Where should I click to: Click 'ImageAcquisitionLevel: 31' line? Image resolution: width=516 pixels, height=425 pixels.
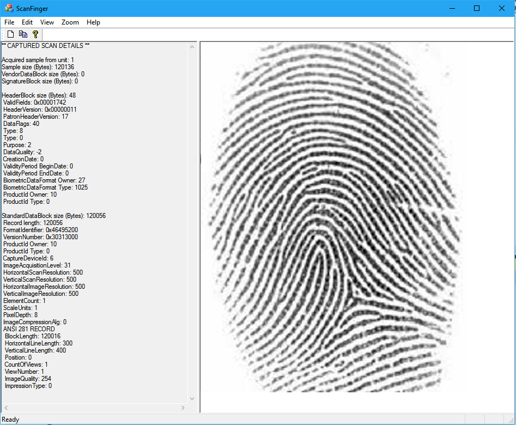37,265
